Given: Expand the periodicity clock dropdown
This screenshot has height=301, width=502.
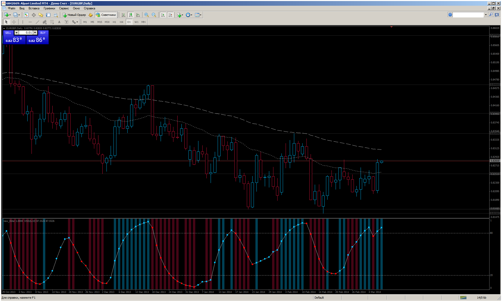Looking at the screenshot, I should click(191, 15).
